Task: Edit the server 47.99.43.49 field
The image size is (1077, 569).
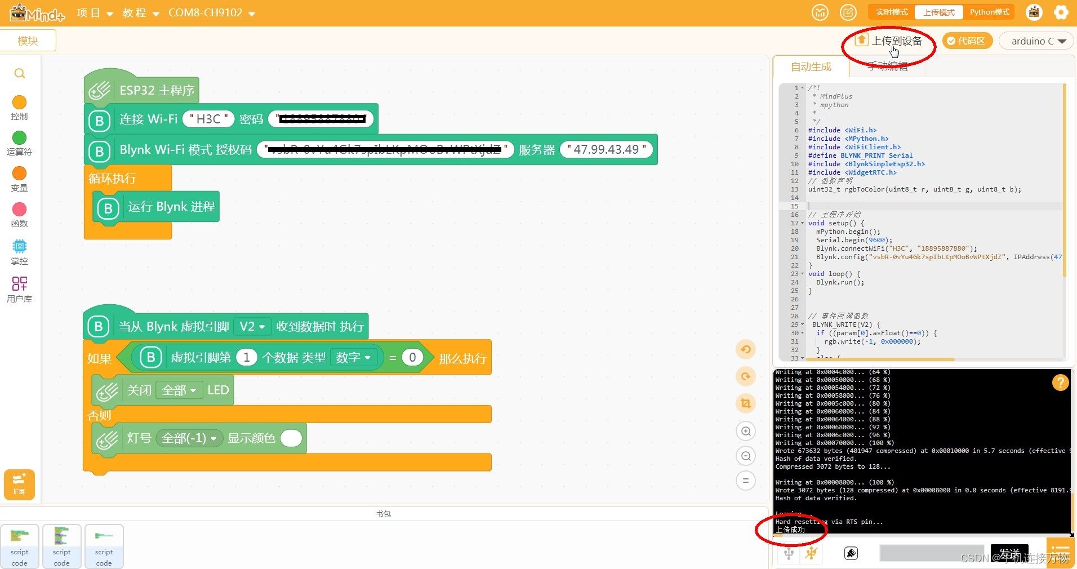Action: (607, 149)
